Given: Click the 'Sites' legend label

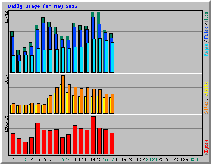Looking at the screenshot, I should pyautogui.click(x=206, y=107).
